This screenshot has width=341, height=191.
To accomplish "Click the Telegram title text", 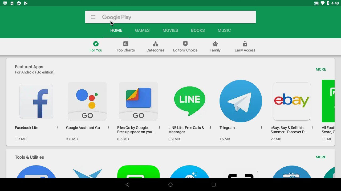I will 227,128.
